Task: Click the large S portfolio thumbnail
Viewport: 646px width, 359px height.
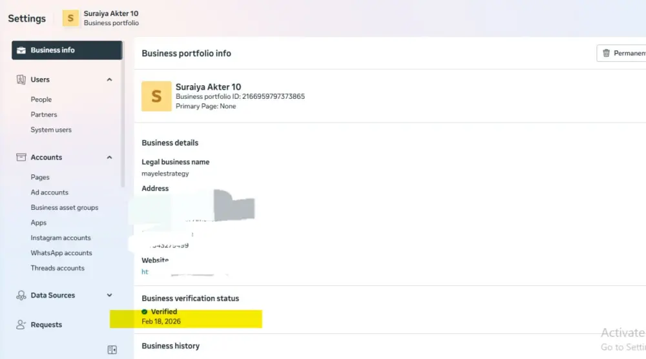Action: point(156,96)
